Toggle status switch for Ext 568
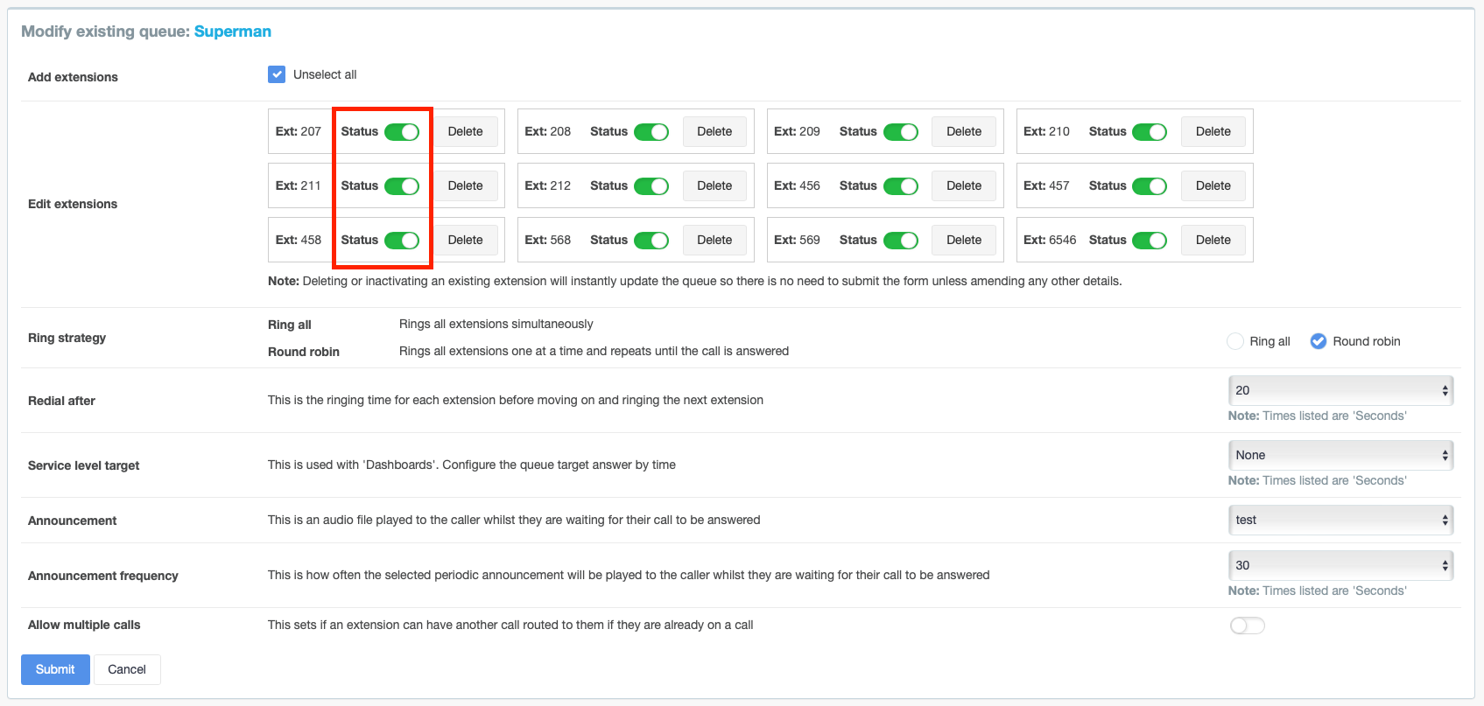The image size is (1484, 706). [x=651, y=241]
